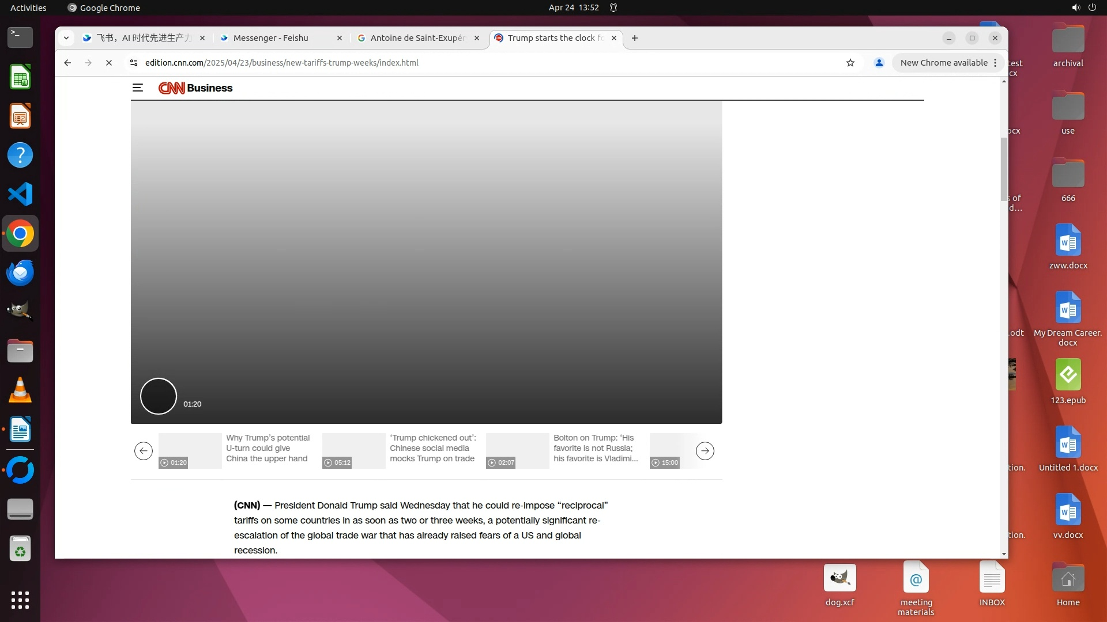Stop page loading with X button

108,63
